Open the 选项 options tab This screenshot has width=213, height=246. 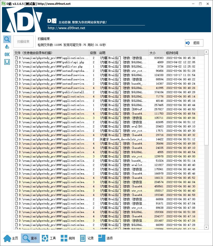(x=106, y=238)
